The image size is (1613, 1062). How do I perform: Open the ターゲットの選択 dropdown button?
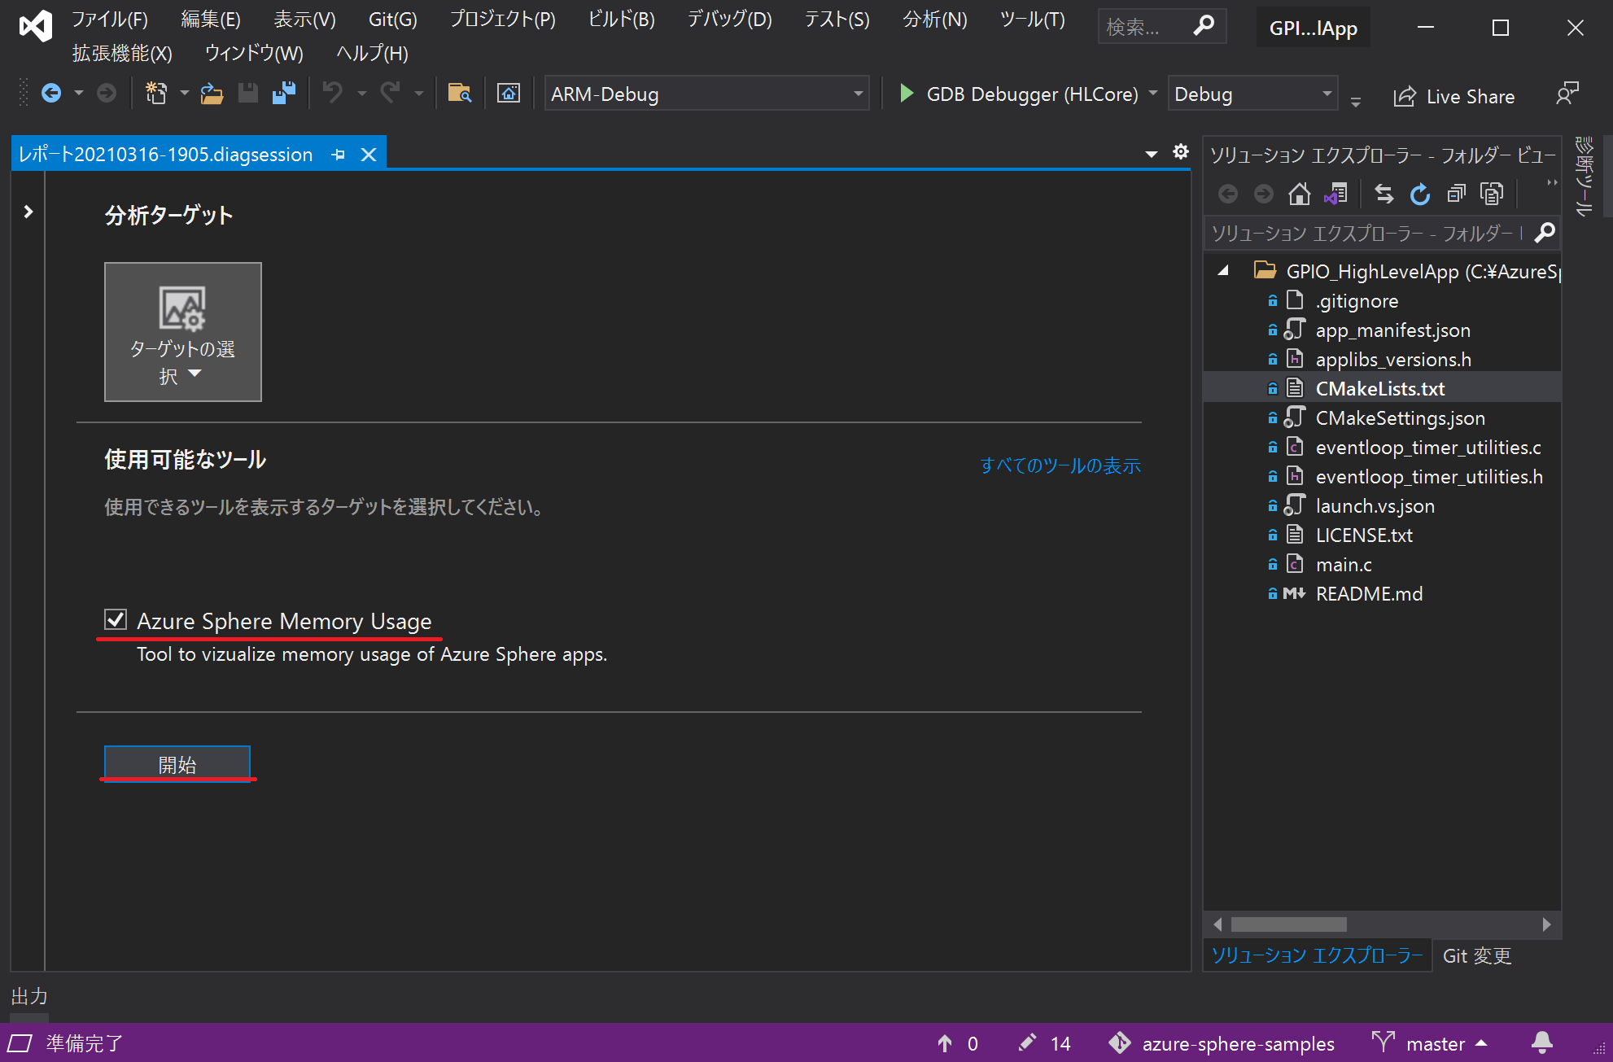coord(182,331)
